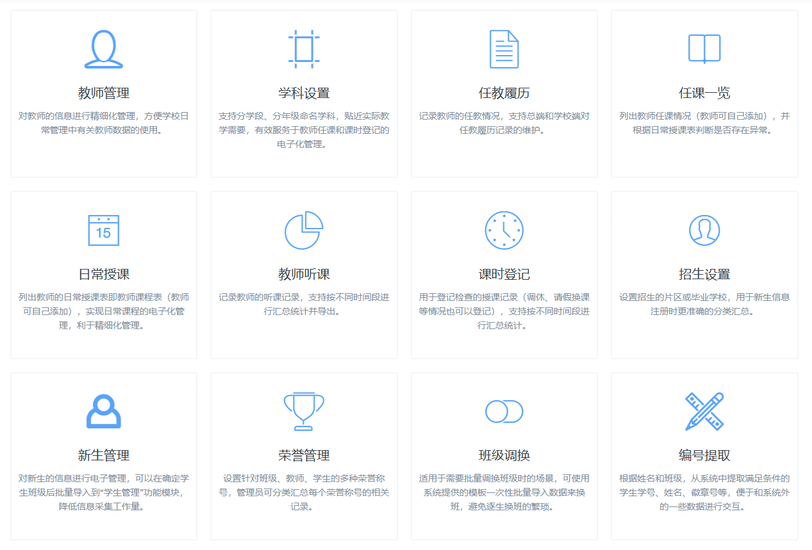Click the 任课一览 title text
The image size is (812, 550).
[x=704, y=90]
